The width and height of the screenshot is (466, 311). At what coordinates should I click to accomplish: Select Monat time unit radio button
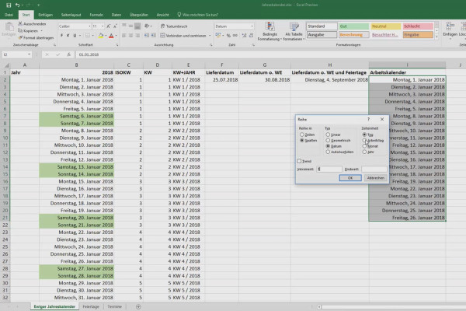[x=364, y=146]
